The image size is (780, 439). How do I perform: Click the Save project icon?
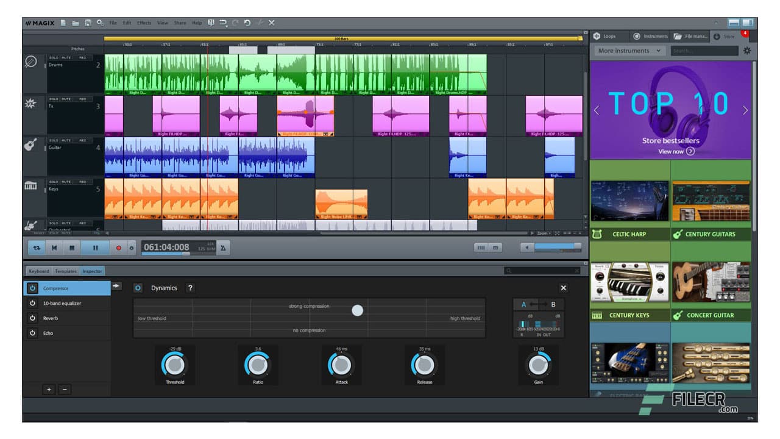tap(87, 23)
